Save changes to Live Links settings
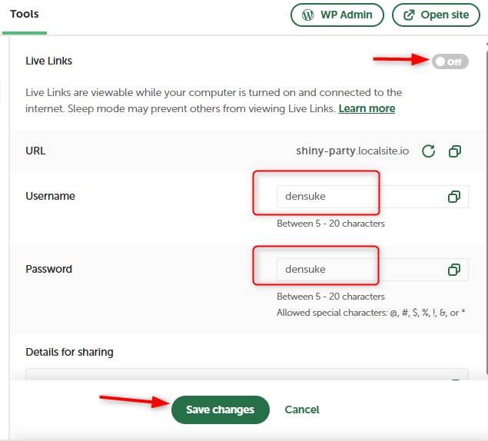The height and width of the screenshot is (441, 488). click(x=220, y=409)
